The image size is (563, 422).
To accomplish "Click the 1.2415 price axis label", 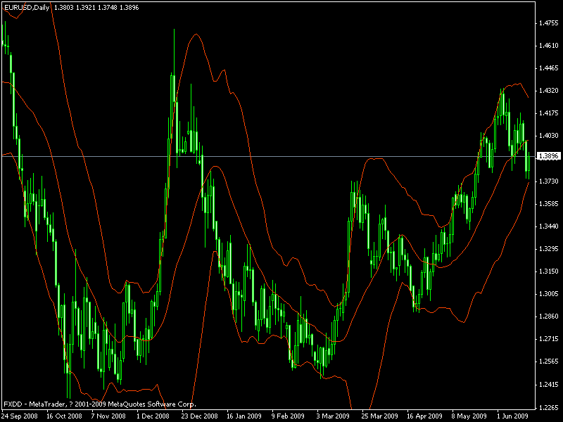I will (x=549, y=385).
